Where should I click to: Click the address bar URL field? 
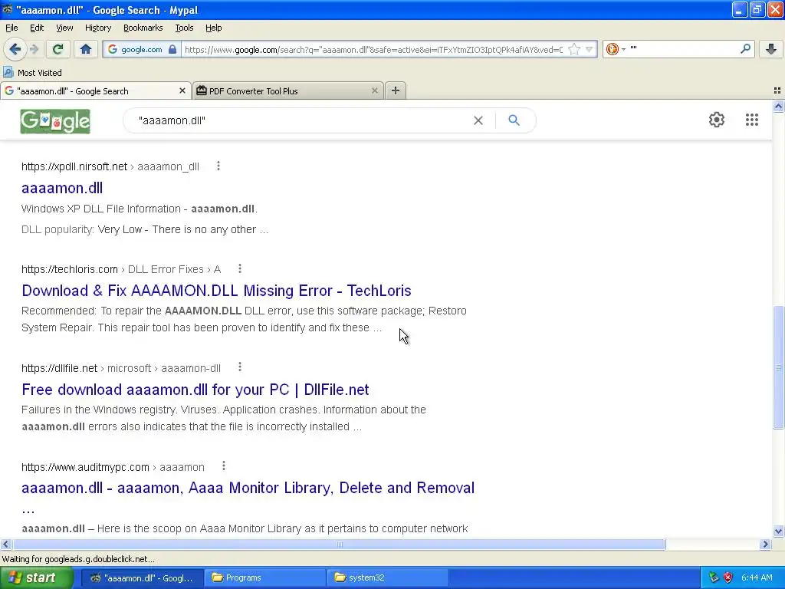tap(373, 49)
